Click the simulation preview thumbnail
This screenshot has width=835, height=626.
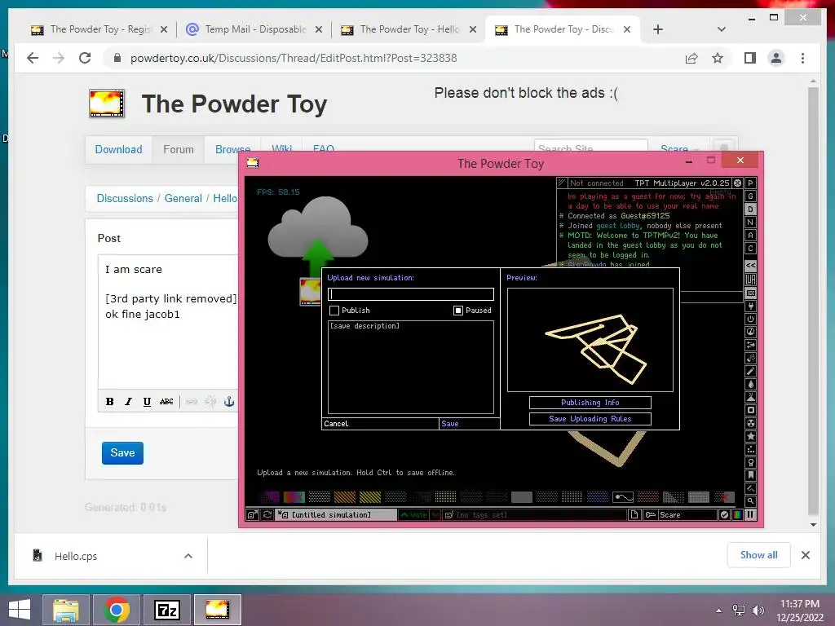tap(590, 340)
